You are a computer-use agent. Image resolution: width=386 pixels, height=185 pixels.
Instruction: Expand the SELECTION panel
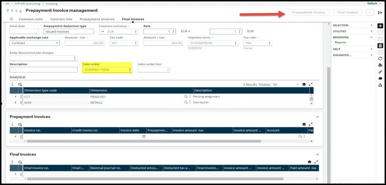(371, 25)
